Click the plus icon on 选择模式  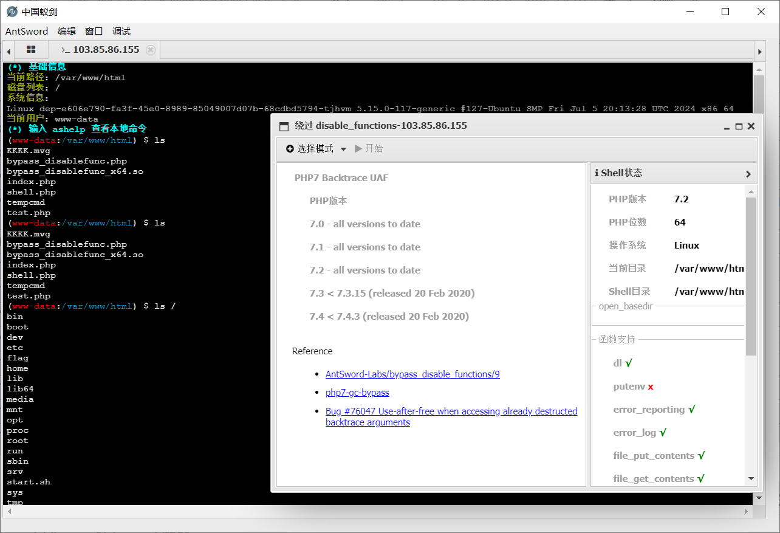pyautogui.click(x=290, y=149)
